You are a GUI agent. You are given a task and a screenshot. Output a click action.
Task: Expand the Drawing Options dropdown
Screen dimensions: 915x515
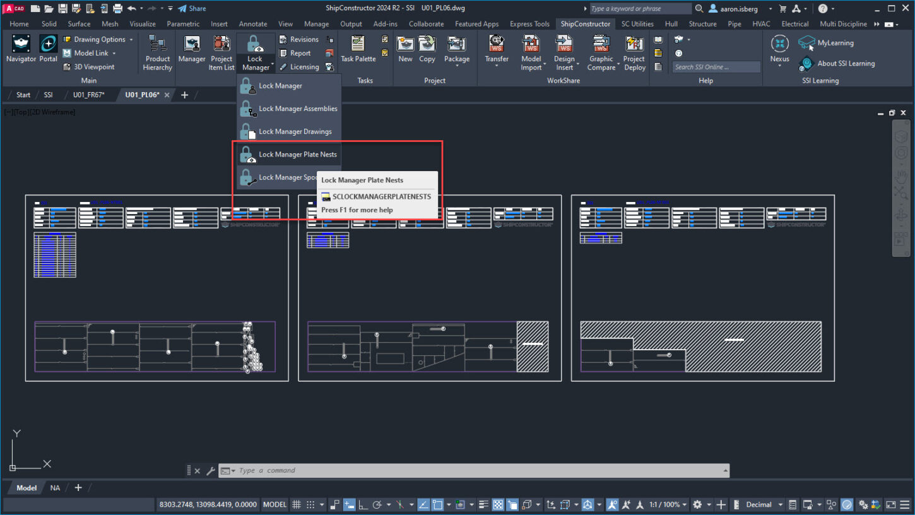[x=129, y=38]
